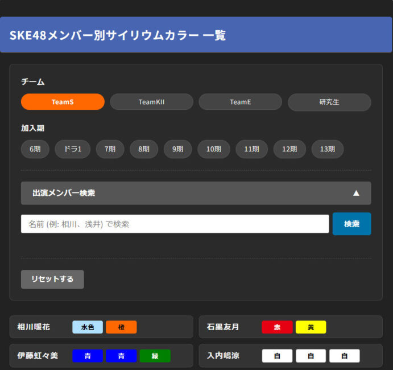Filter by ドラ1 generation
The image size is (393, 370).
click(x=73, y=149)
